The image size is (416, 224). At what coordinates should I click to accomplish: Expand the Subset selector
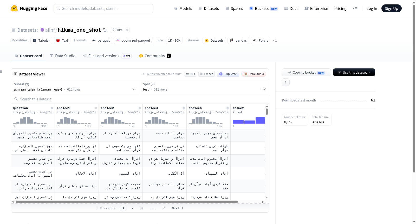pyautogui.click(x=75, y=87)
